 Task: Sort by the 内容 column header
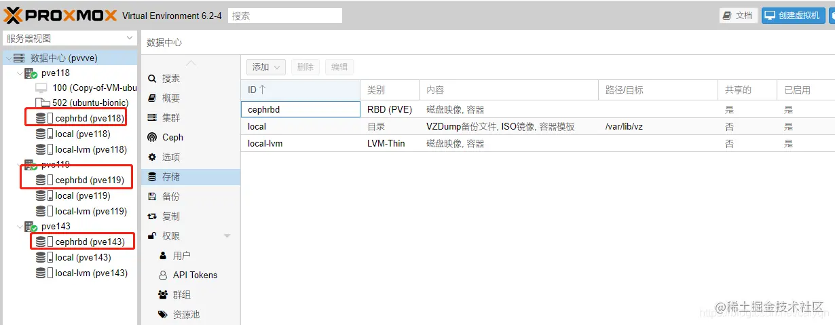(x=508, y=90)
